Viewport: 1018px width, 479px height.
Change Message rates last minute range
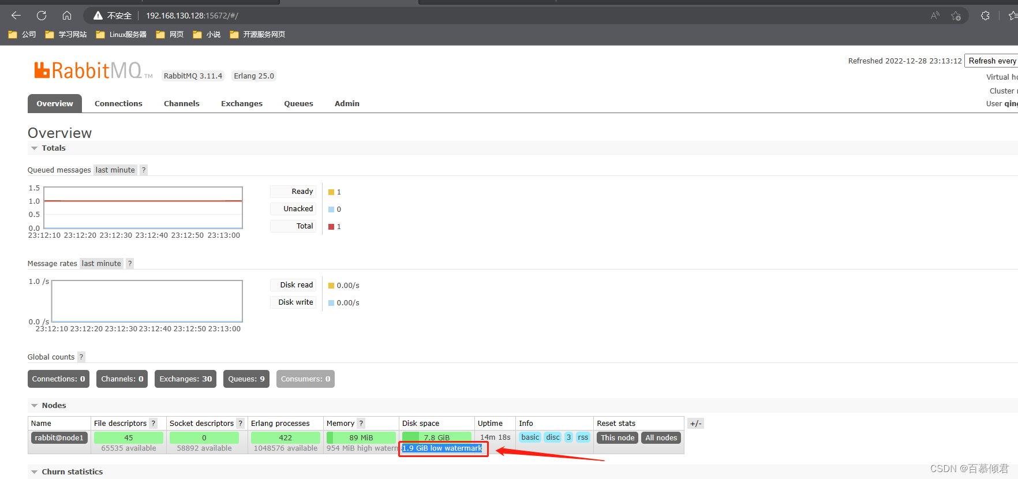coord(102,263)
